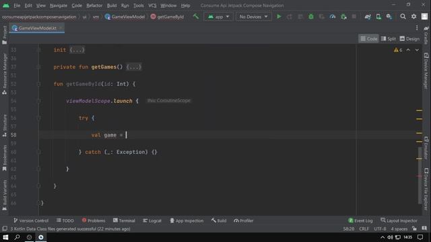Open the App Inspection tool window
Viewport: 431px width, 242px height.
pyautogui.click(x=187, y=220)
